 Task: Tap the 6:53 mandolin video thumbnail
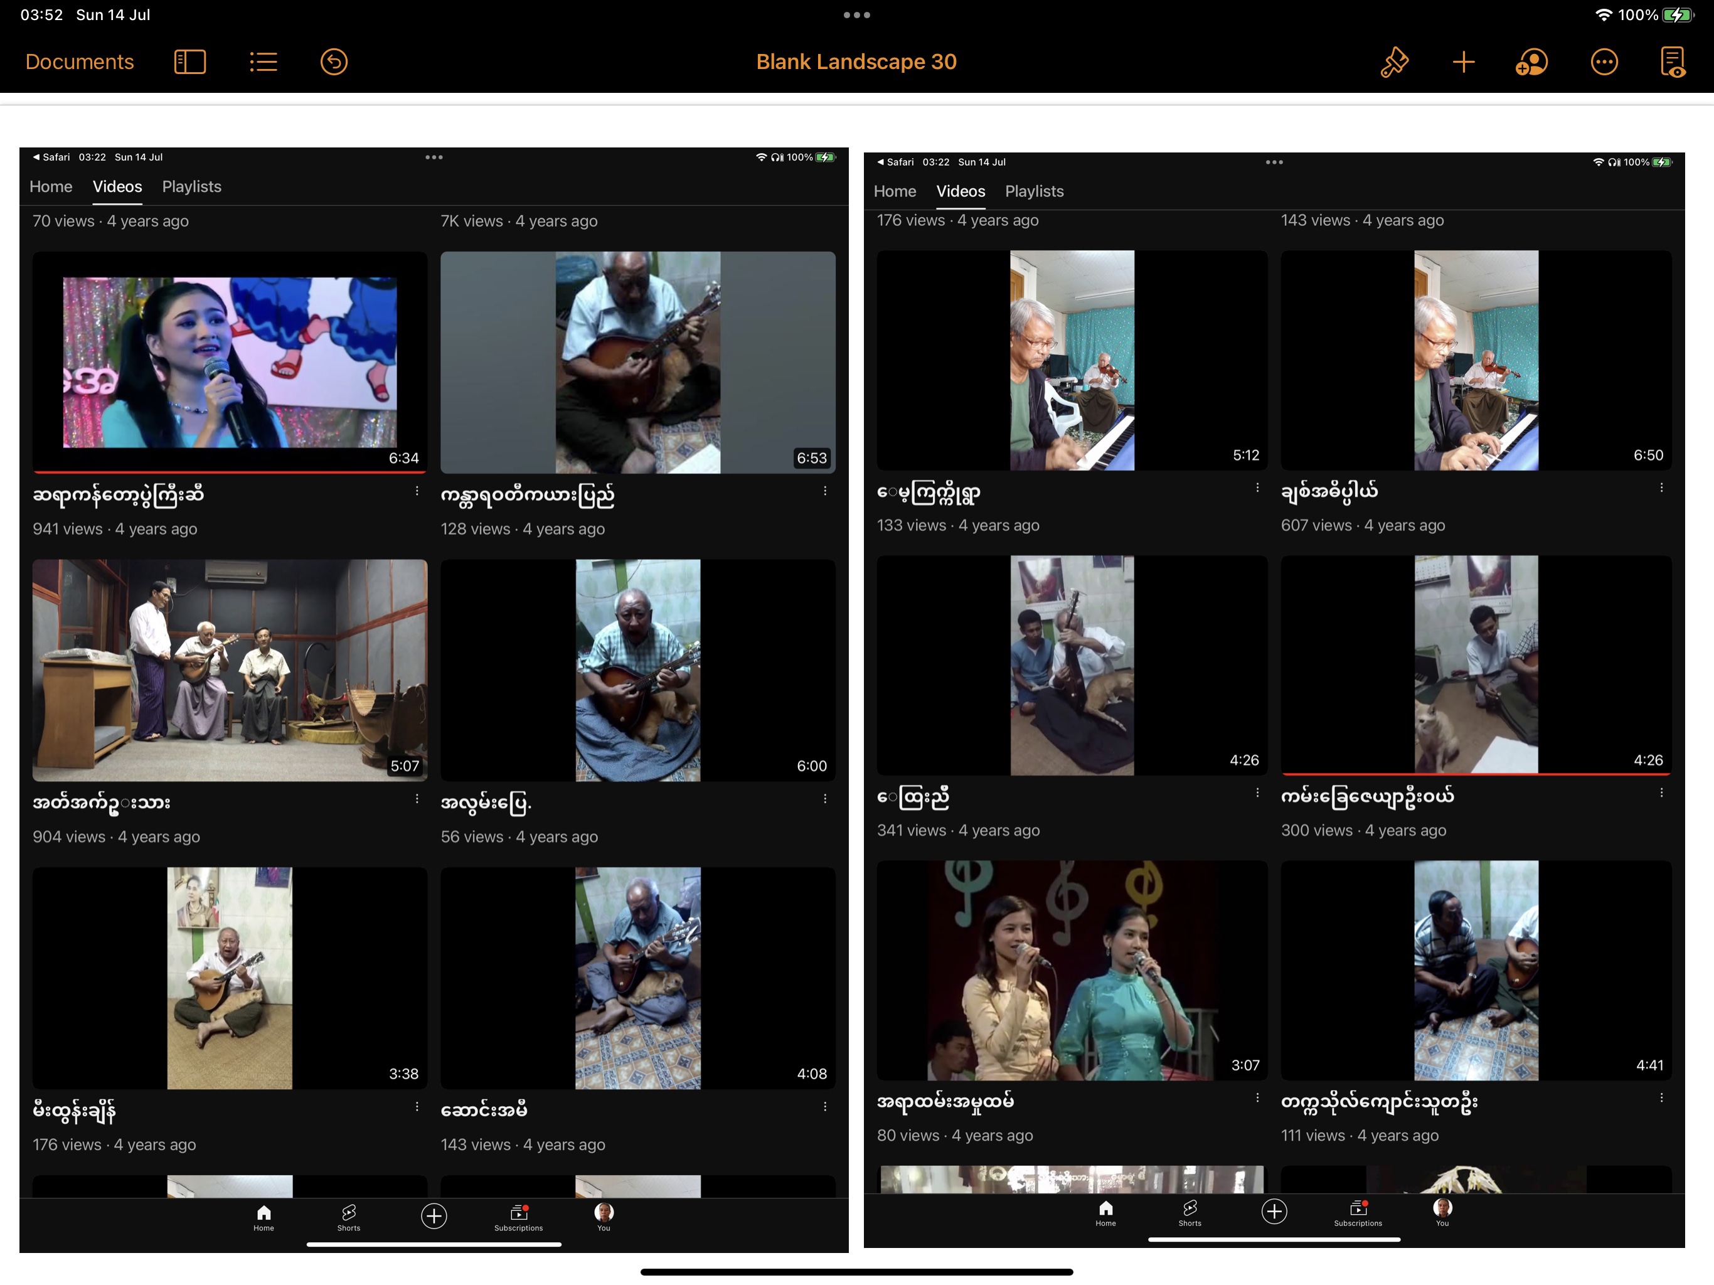pyautogui.click(x=637, y=362)
